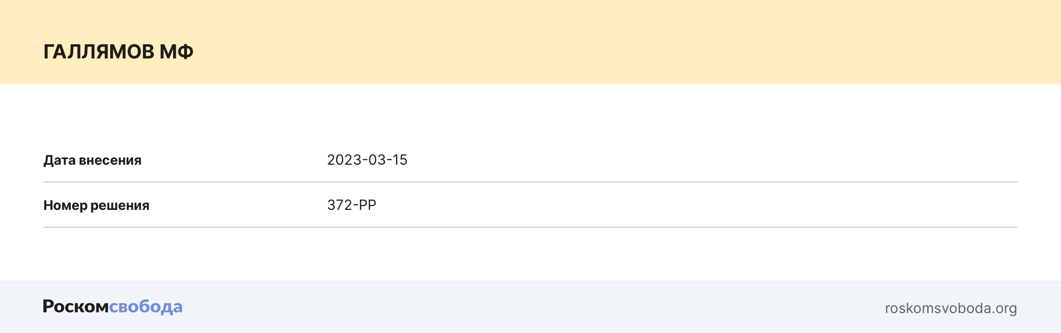Click the РР suffix of the decision number
Screen dimensions: 1061x333
point(367,205)
